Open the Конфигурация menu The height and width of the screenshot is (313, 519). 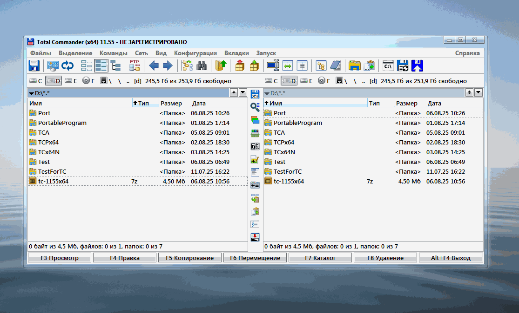coord(195,53)
